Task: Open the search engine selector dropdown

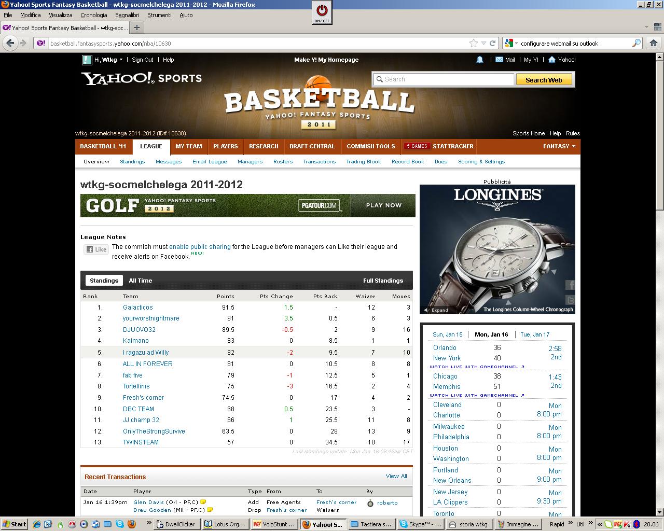Action: 511,44
